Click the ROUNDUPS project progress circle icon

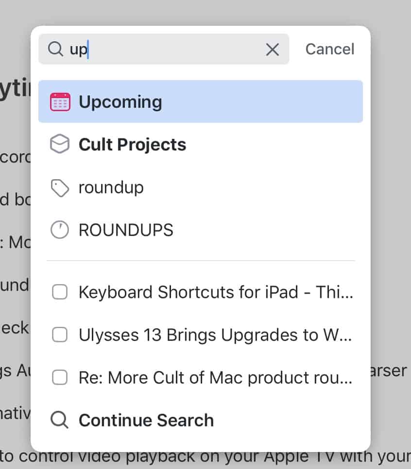59,230
